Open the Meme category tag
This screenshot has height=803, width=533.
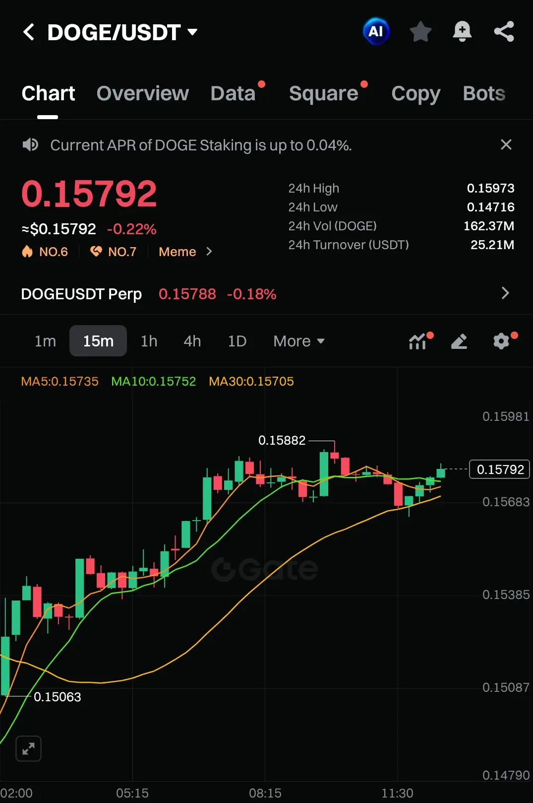point(178,252)
